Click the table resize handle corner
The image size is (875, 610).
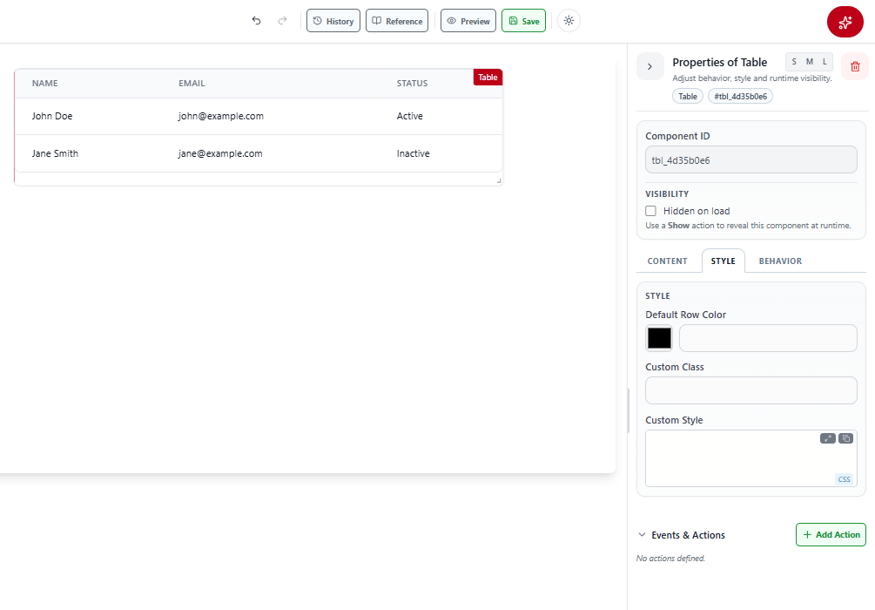(x=499, y=180)
